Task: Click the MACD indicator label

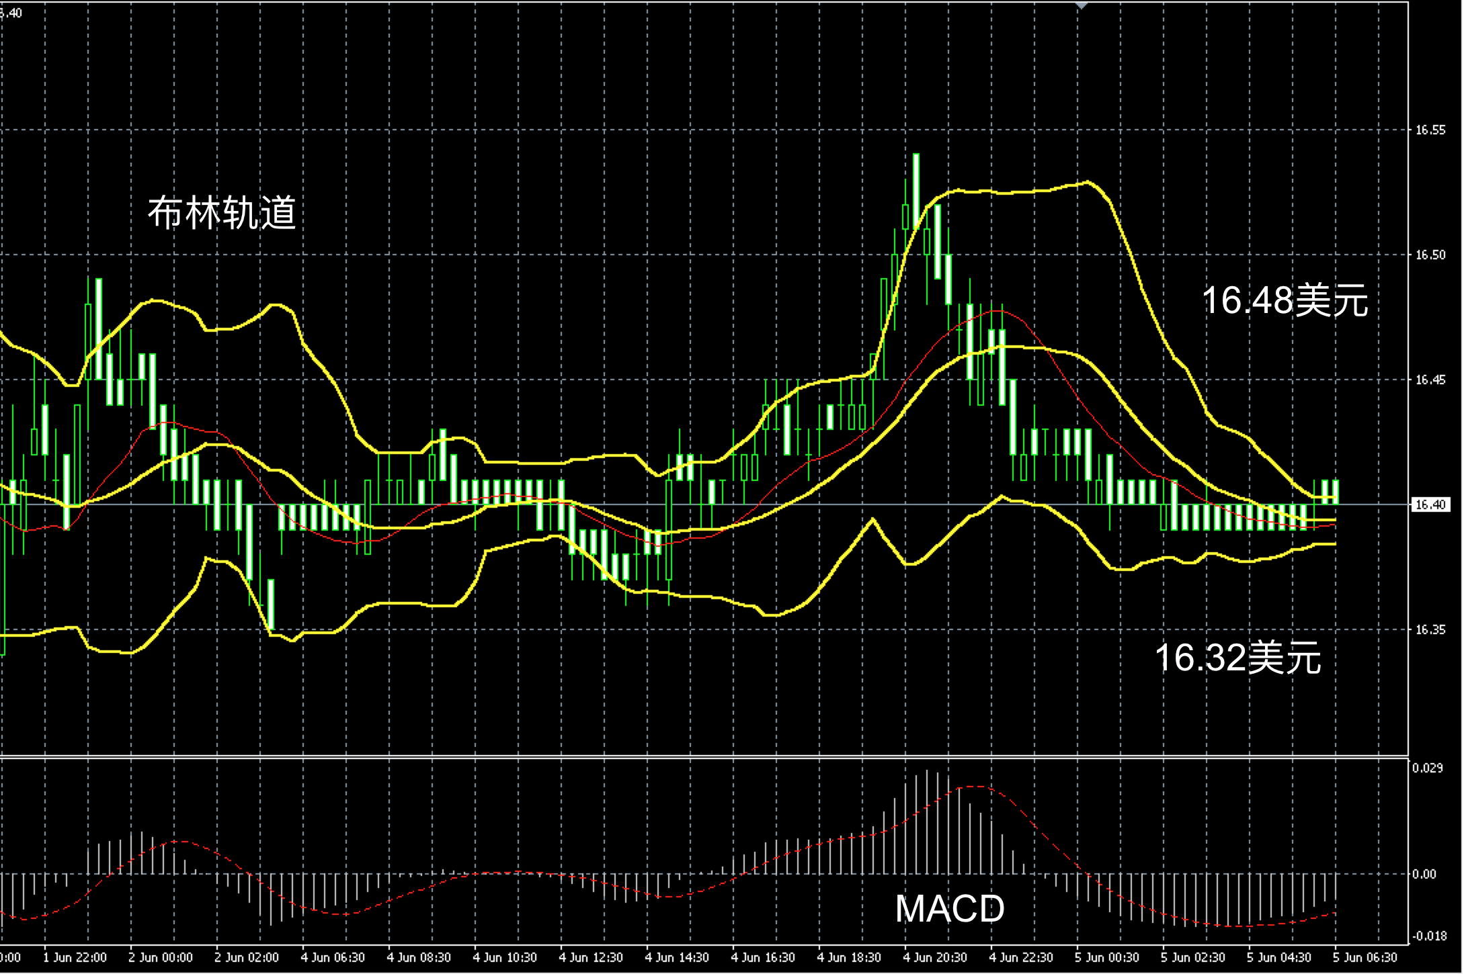Action: click(950, 909)
